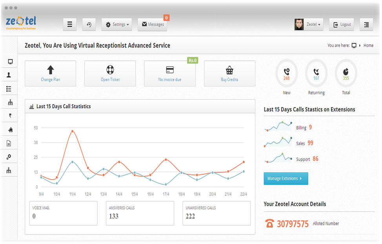
Task: Click the Open Ticket card
Action: point(110,73)
